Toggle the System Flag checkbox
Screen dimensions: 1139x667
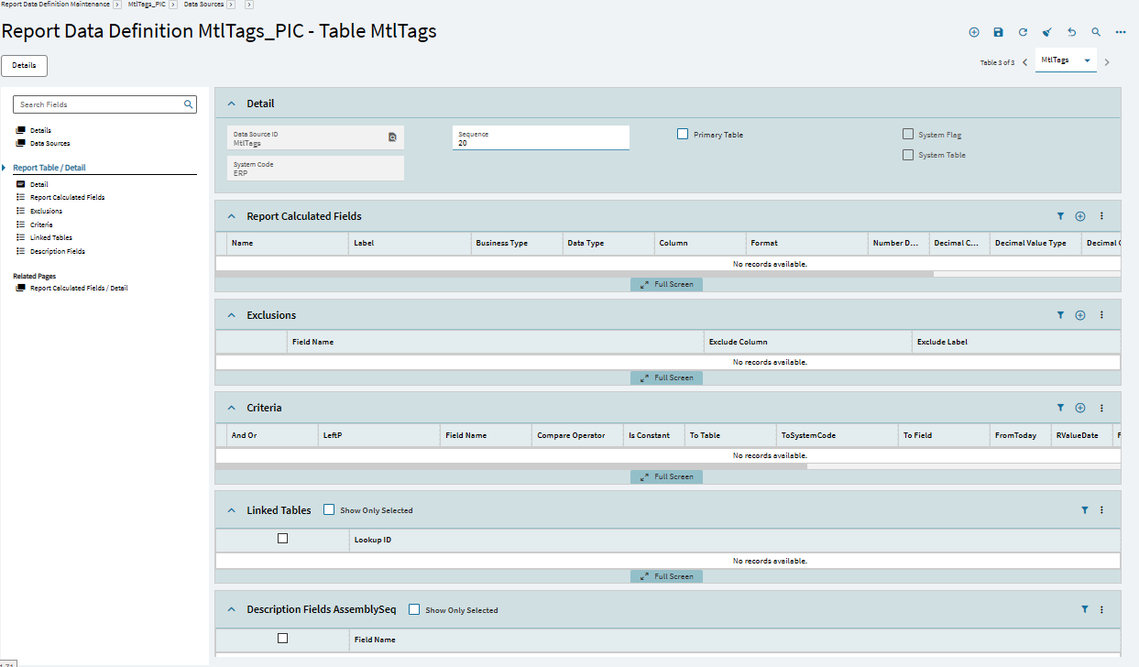tap(908, 134)
